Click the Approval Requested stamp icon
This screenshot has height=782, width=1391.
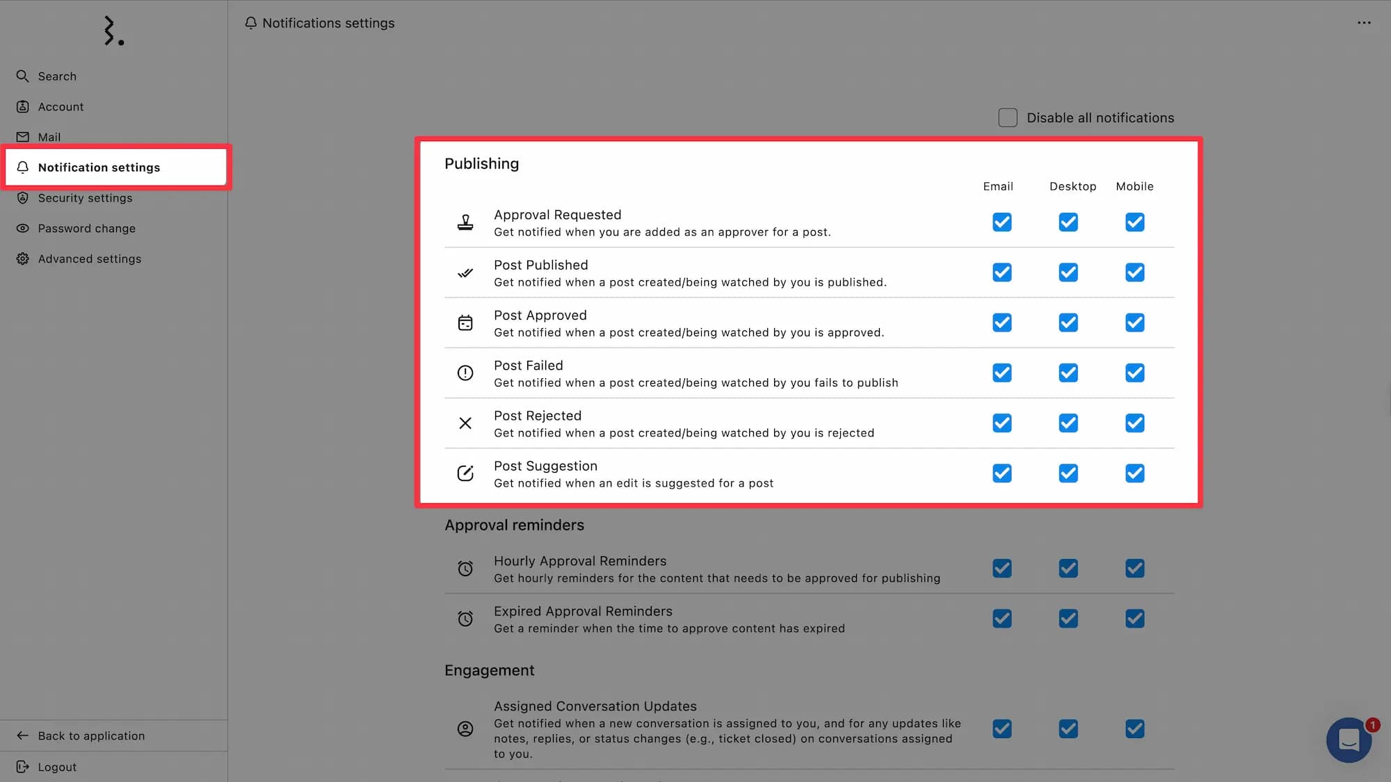click(x=465, y=222)
